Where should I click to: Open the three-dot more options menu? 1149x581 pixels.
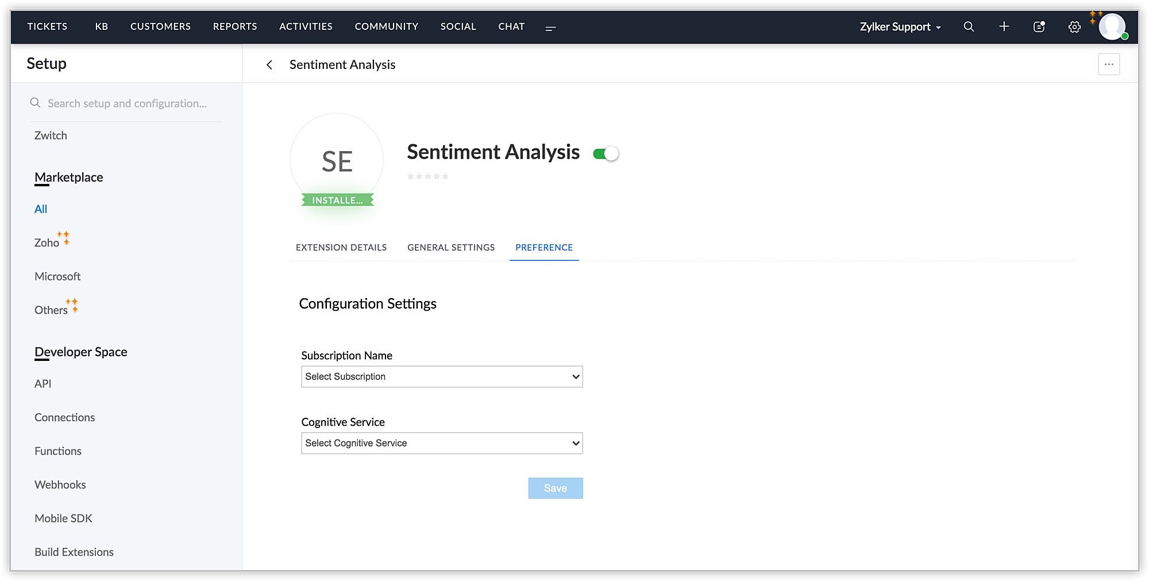pos(1109,64)
